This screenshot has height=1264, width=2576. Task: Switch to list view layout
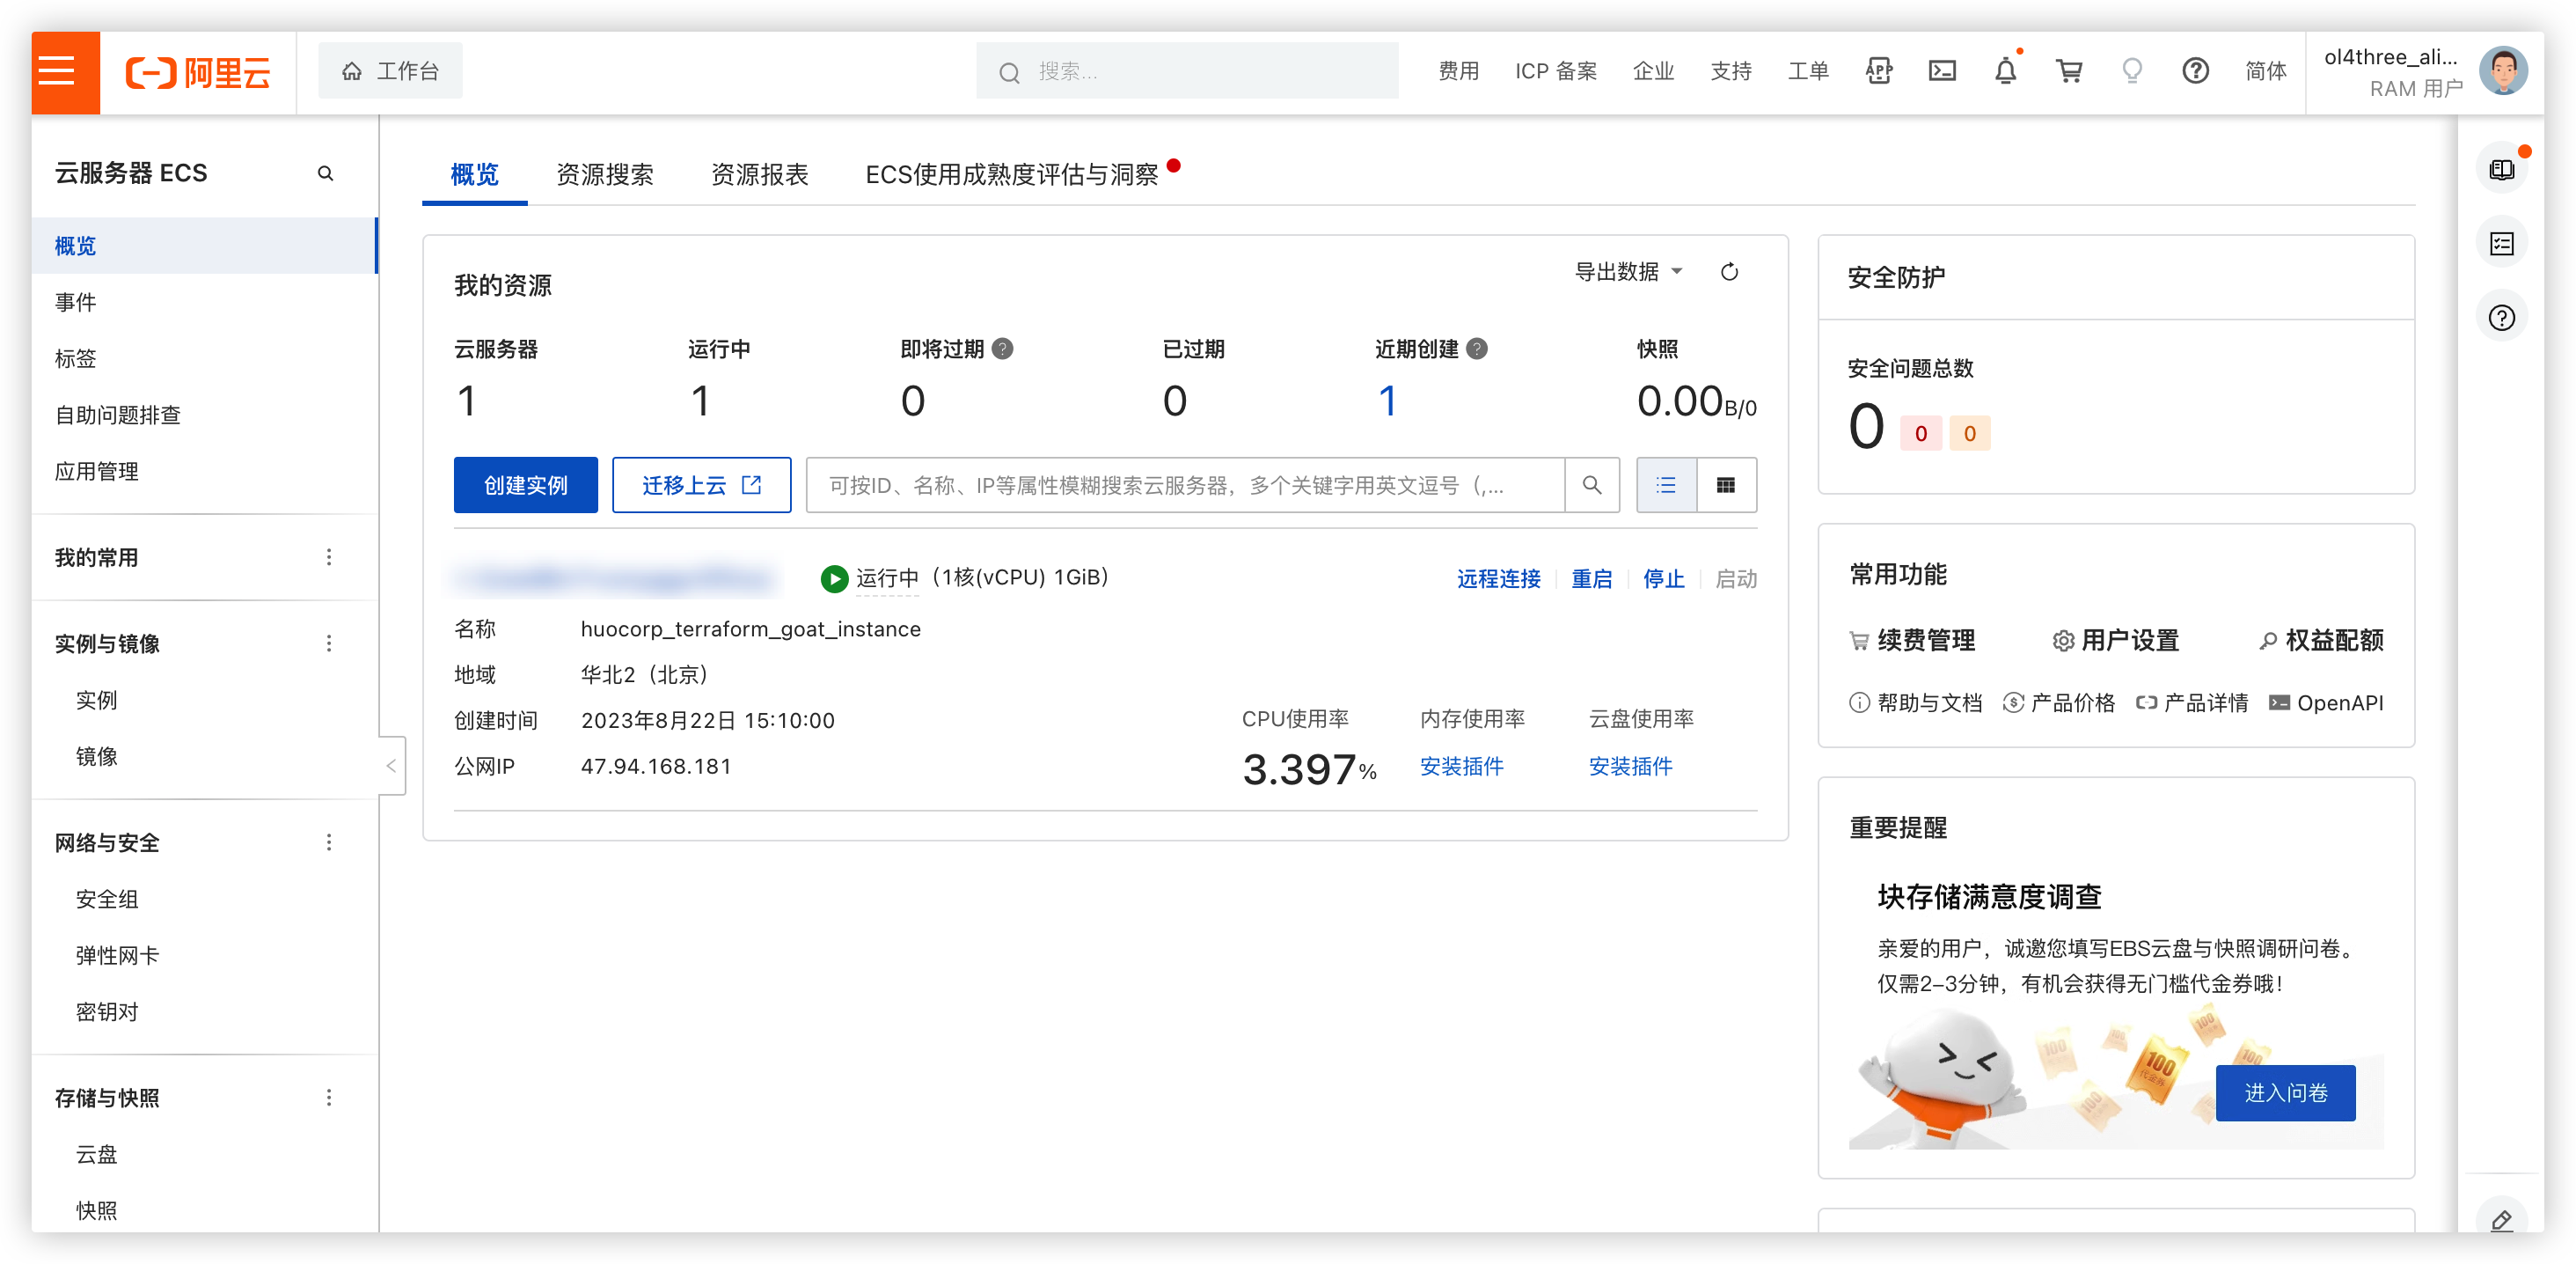pyautogui.click(x=1666, y=485)
